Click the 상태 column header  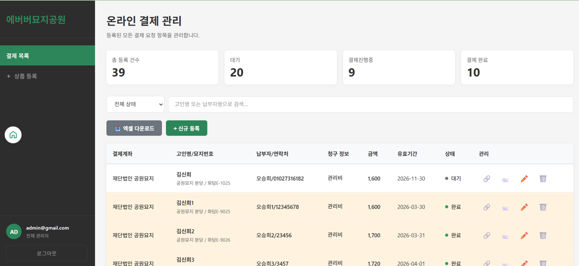(450, 154)
